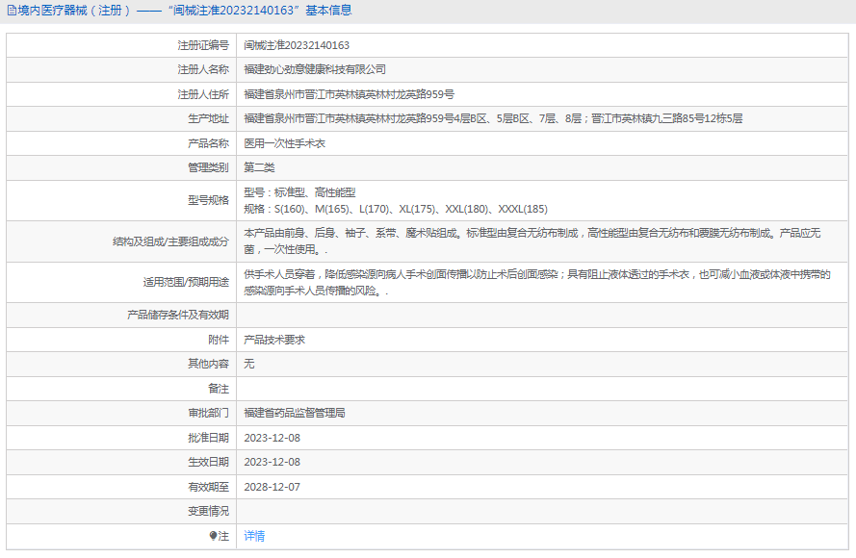Click product name 医用一次性手术衣

click(285, 143)
